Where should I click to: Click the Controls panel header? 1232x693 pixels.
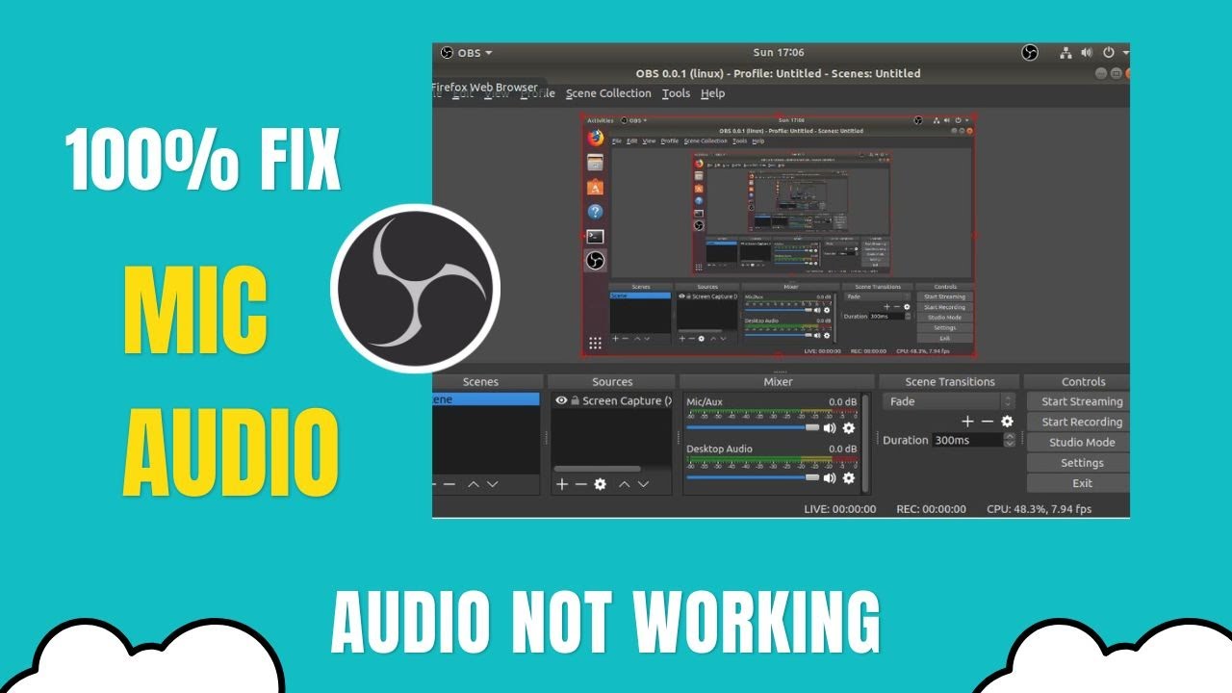pos(1083,382)
